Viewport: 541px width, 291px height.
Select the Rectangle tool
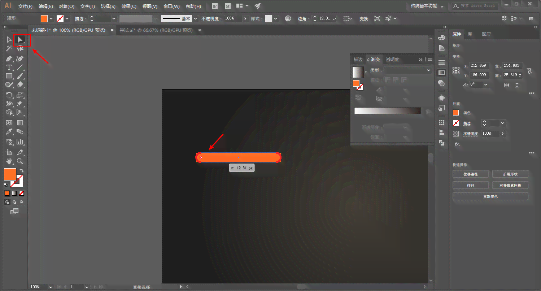(9, 76)
